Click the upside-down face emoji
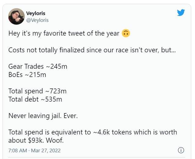Image resolution: width=195 pixels, height=159 pixels. pyautogui.click(x=126, y=33)
